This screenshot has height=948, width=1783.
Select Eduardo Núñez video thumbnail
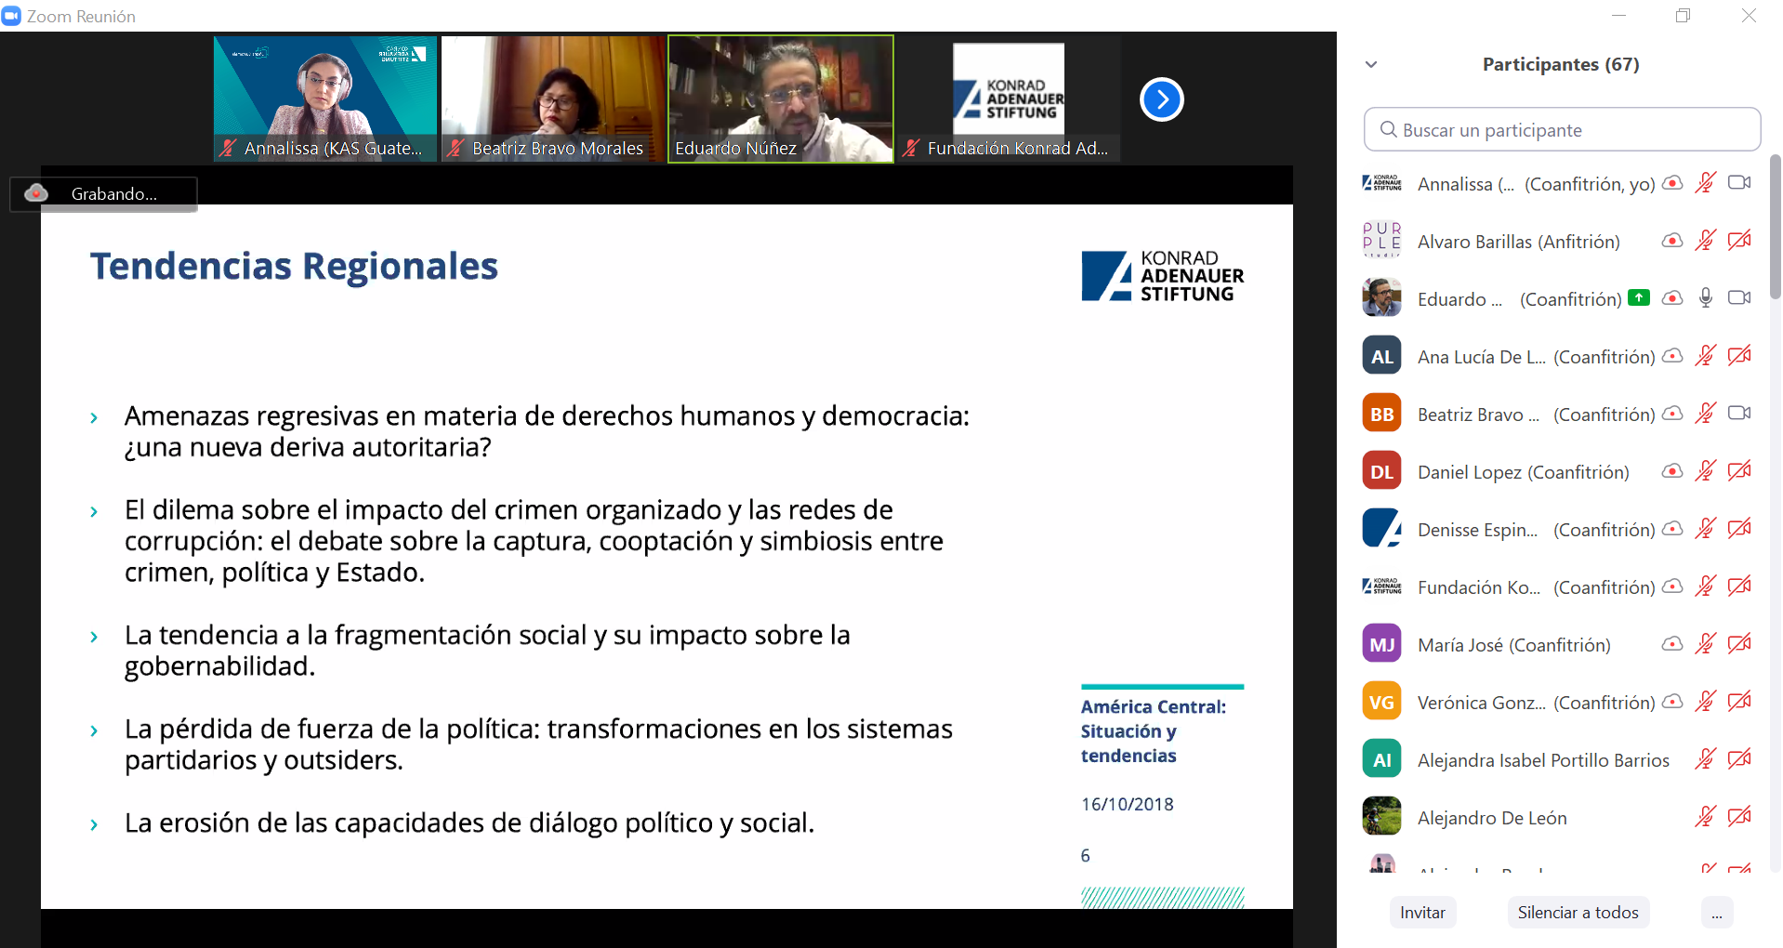coord(781,99)
